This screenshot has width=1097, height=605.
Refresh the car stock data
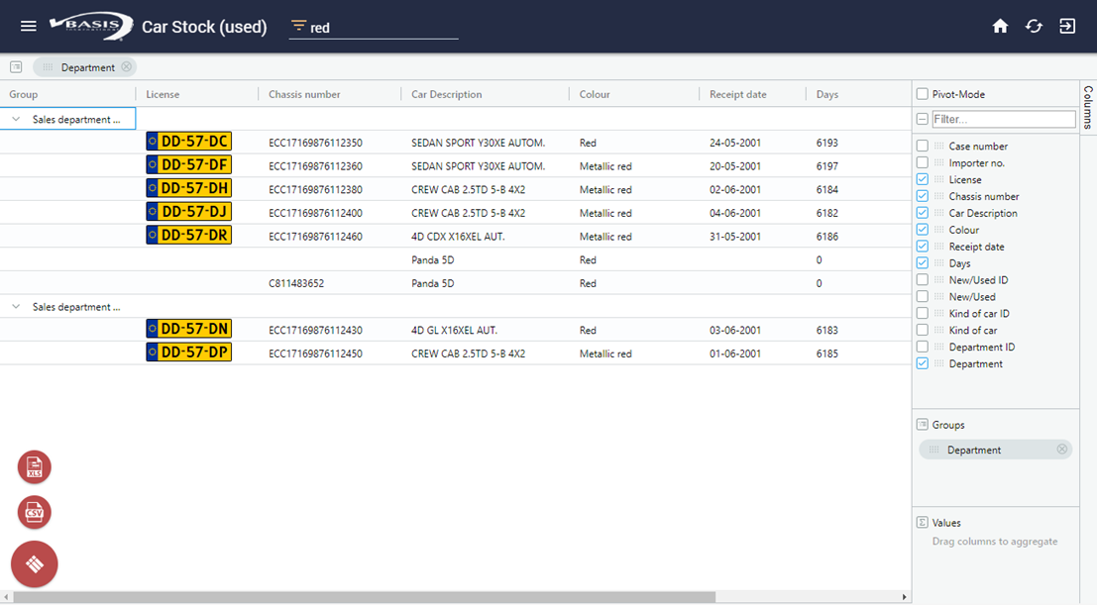click(1034, 26)
